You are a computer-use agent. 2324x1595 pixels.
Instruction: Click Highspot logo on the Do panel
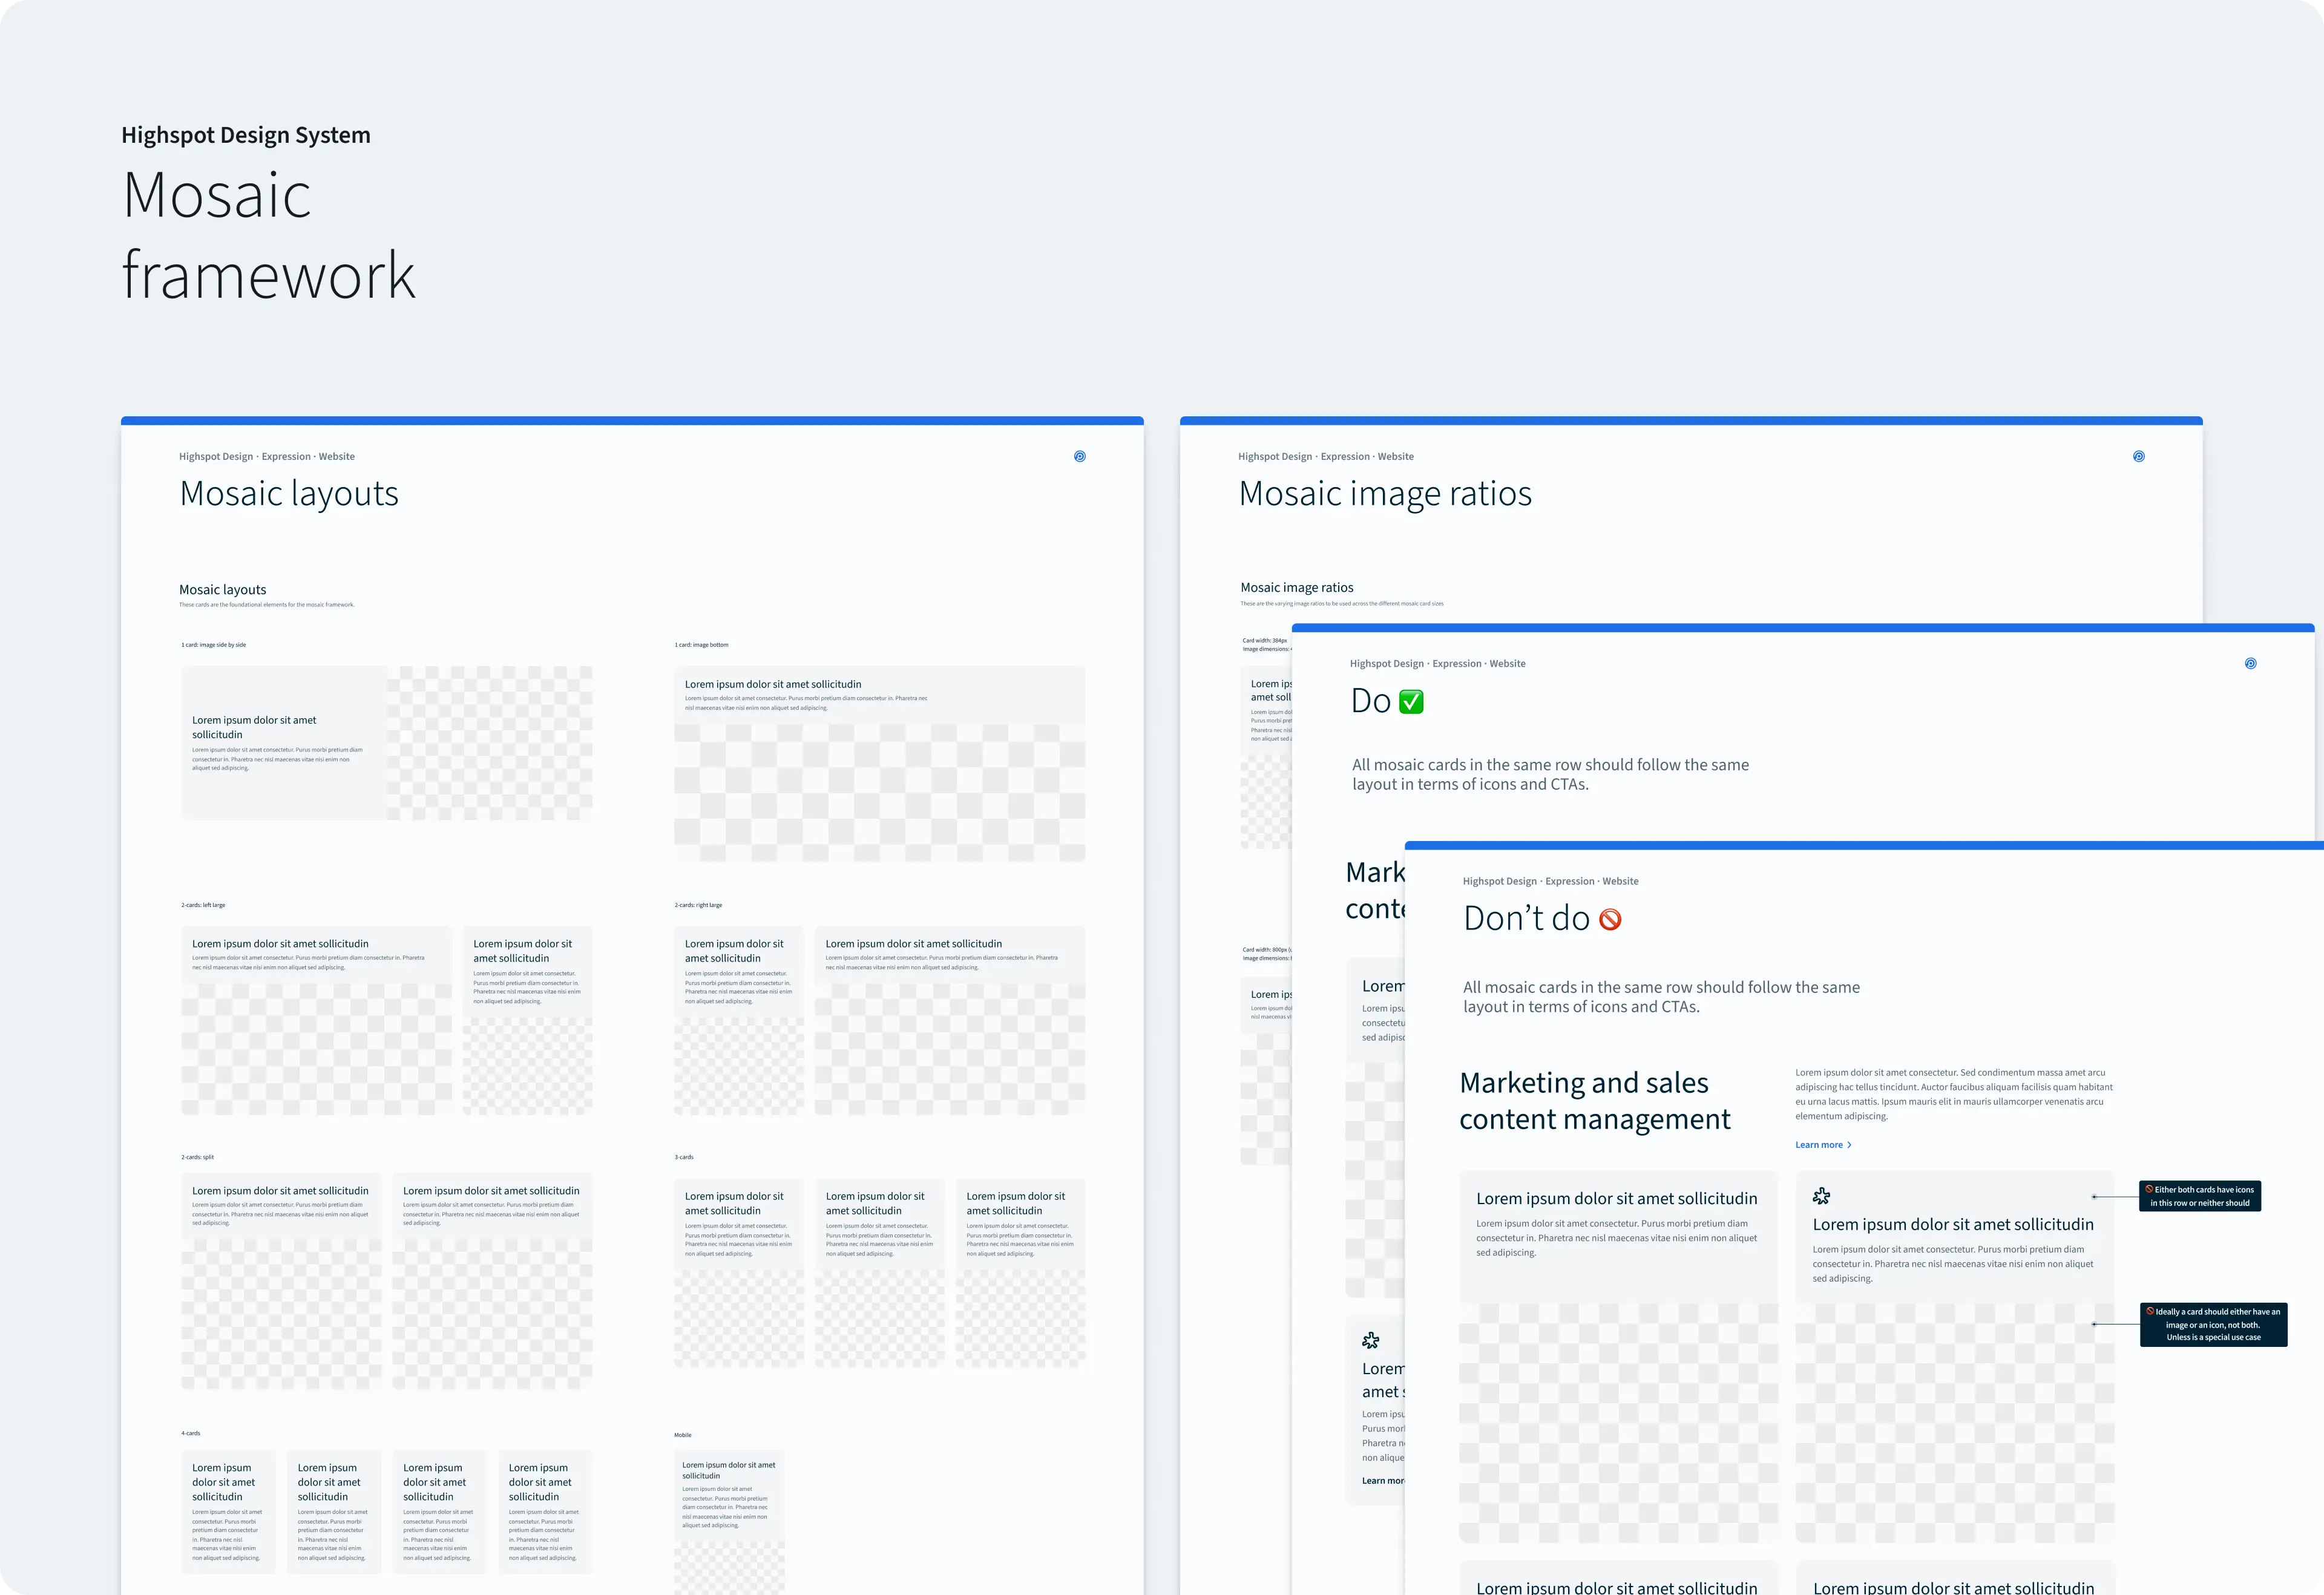click(x=2250, y=663)
